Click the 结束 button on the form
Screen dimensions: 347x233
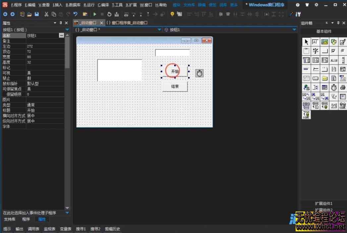pyautogui.click(x=175, y=86)
